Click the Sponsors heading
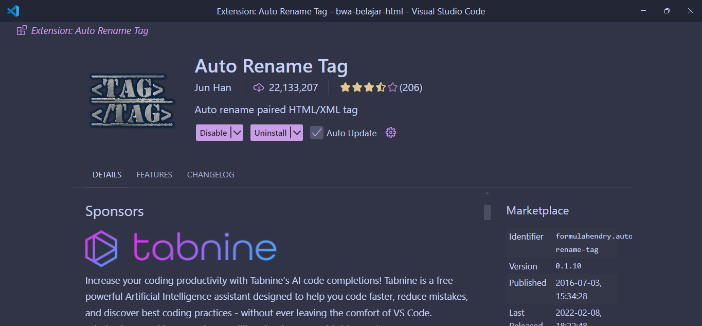The width and height of the screenshot is (702, 326). (x=115, y=211)
